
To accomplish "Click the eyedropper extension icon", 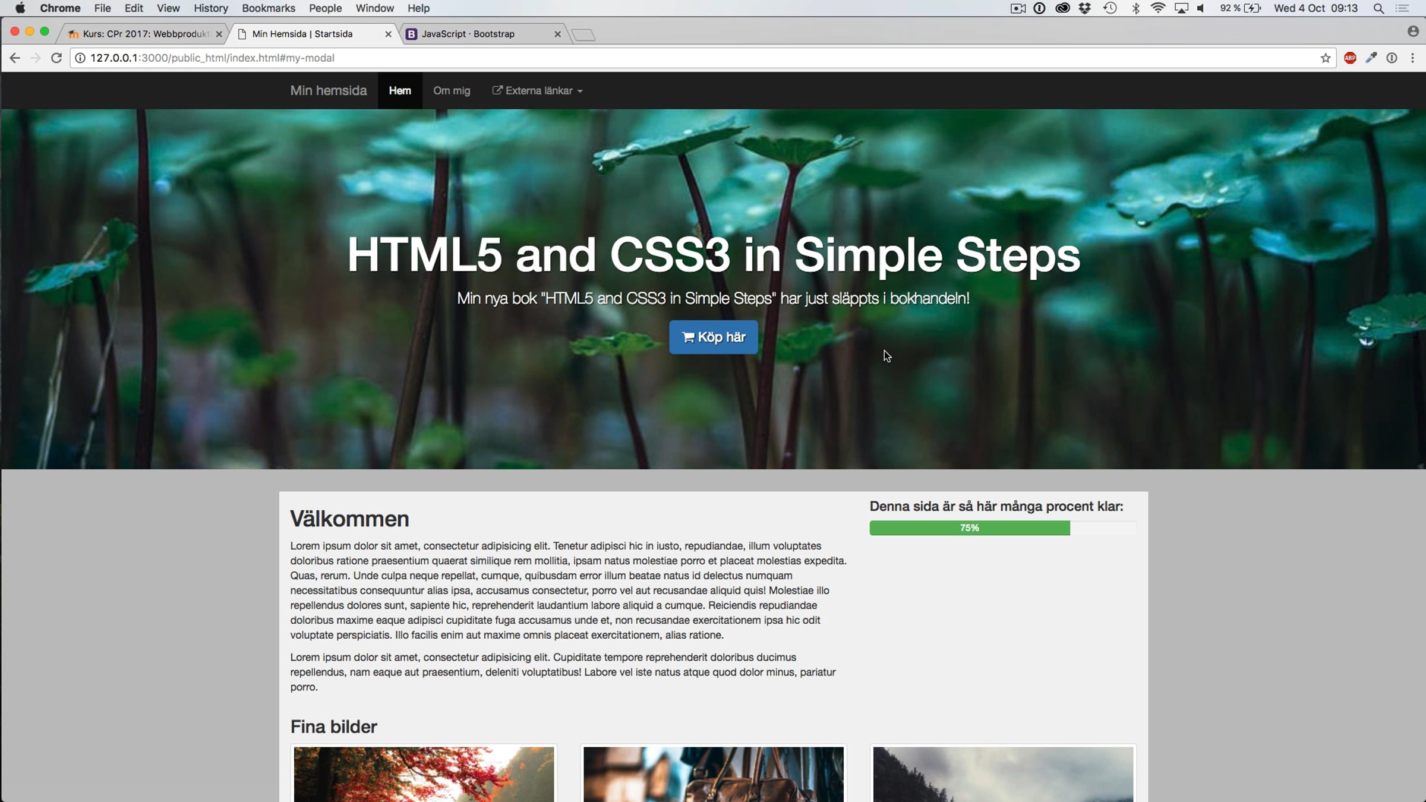I will point(1371,58).
